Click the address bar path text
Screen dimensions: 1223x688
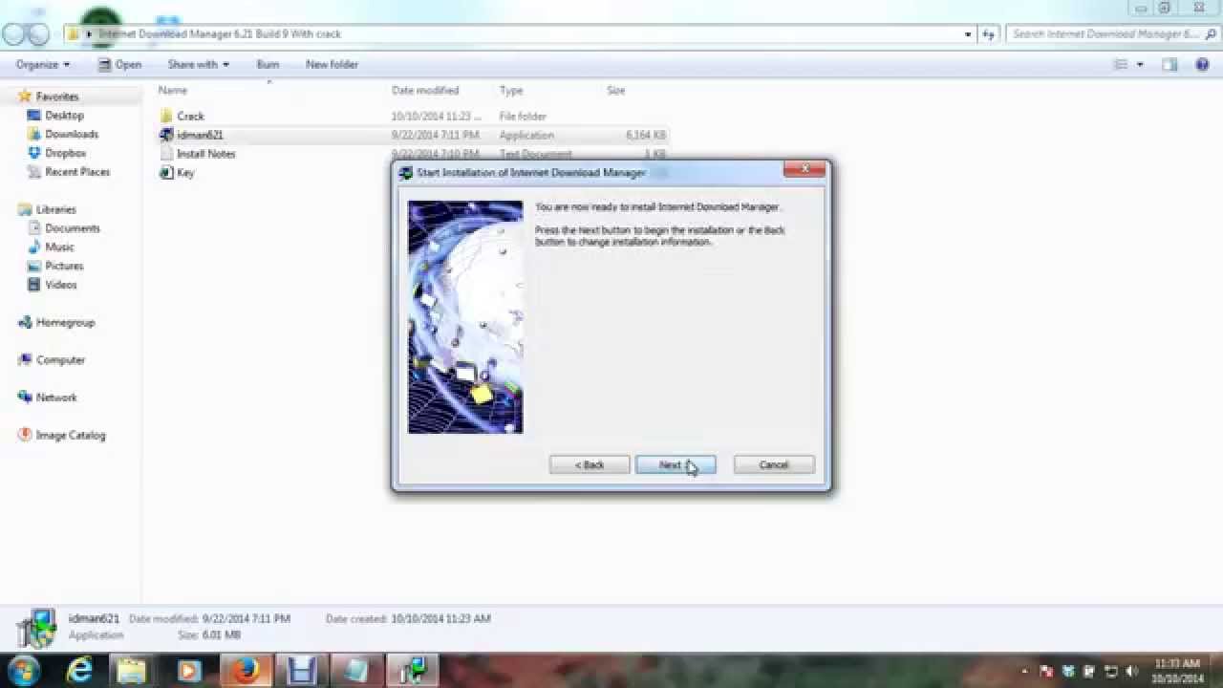(x=220, y=34)
